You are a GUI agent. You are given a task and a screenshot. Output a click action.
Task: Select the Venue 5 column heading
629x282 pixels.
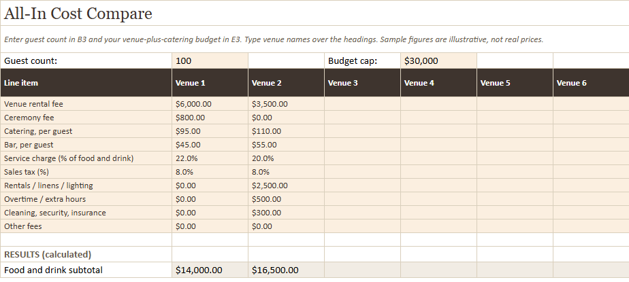click(x=515, y=83)
